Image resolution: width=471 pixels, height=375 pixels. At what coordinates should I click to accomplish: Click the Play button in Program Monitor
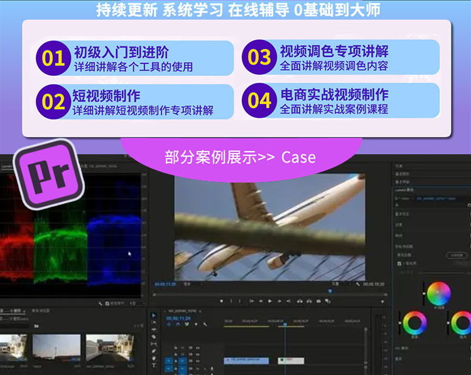click(270, 301)
